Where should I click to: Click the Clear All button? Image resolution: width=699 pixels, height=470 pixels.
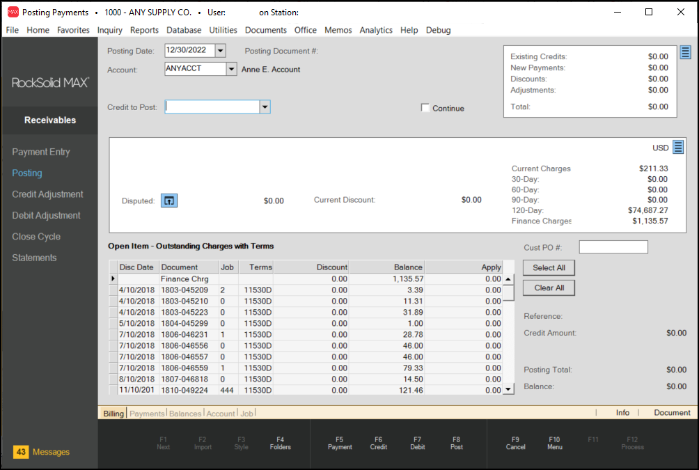549,288
